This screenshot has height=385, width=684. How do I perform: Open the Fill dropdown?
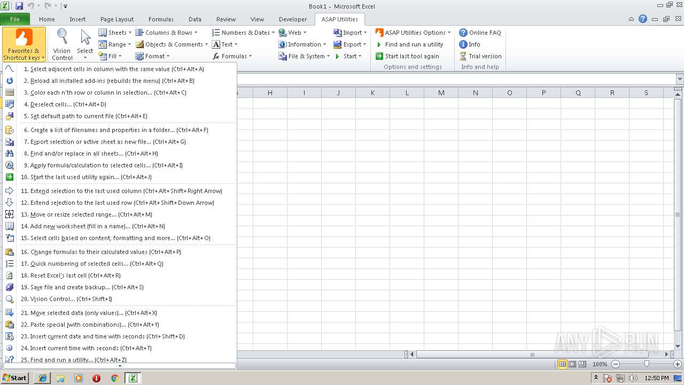110,56
